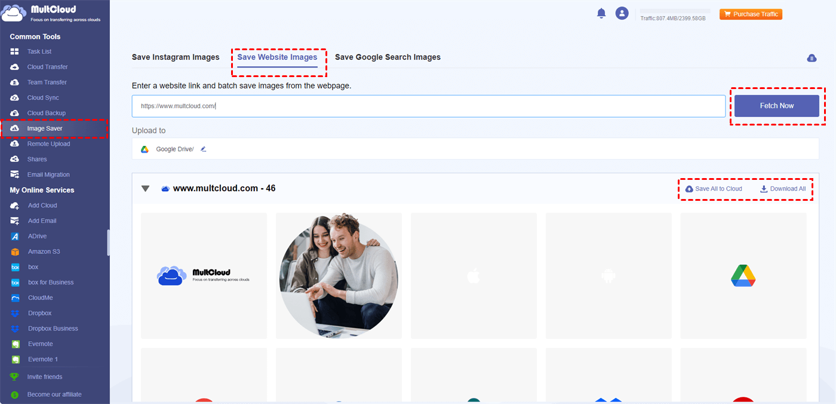Check the traffic usage indicator
836x404 pixels.
674,18
